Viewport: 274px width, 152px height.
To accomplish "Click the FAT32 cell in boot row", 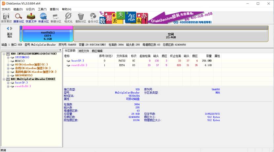I will (x=122, y=61).
